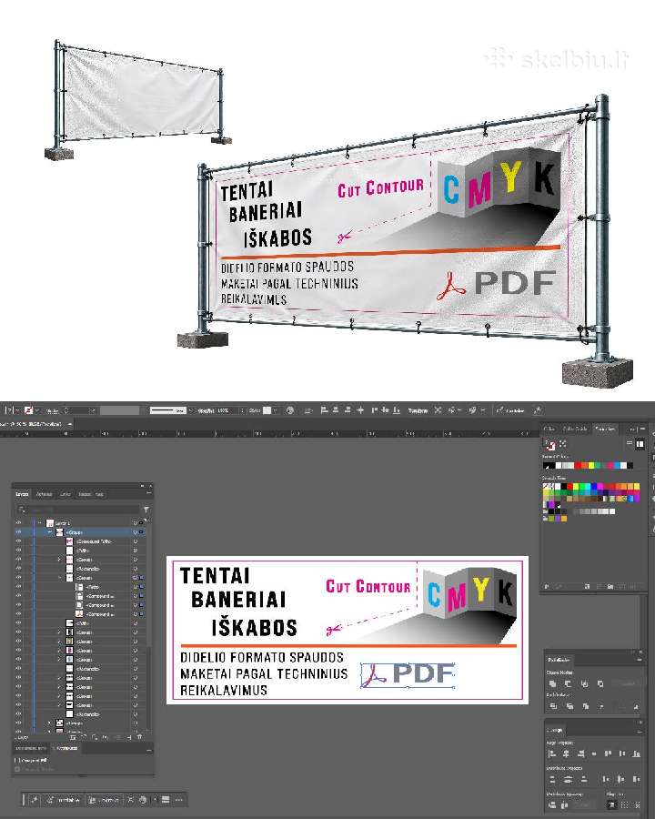Click Fill/Stroke indicator in Swatches panel
Screen dimensions: 655x819
point(550,444)
